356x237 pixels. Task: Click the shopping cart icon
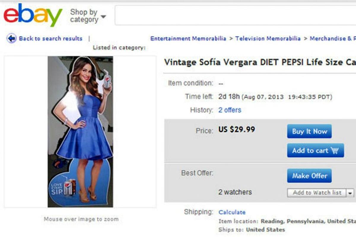point(335,150)
